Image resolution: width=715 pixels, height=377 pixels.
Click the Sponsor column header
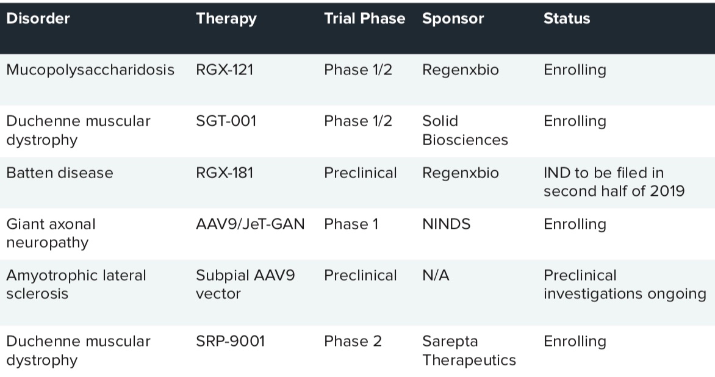point(453,19)
